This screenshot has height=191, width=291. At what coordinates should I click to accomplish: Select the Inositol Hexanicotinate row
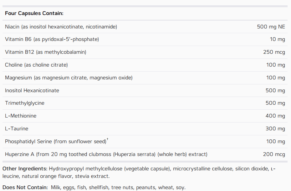pyautogui.click(x=145, y=90)
